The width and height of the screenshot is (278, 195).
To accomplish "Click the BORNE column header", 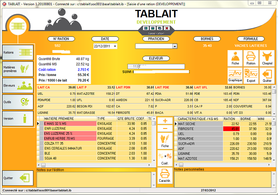I will 248,119.
